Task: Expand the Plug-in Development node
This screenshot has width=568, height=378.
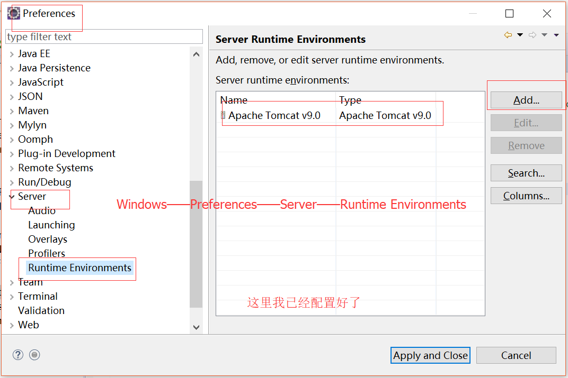Action: [12, 154]
